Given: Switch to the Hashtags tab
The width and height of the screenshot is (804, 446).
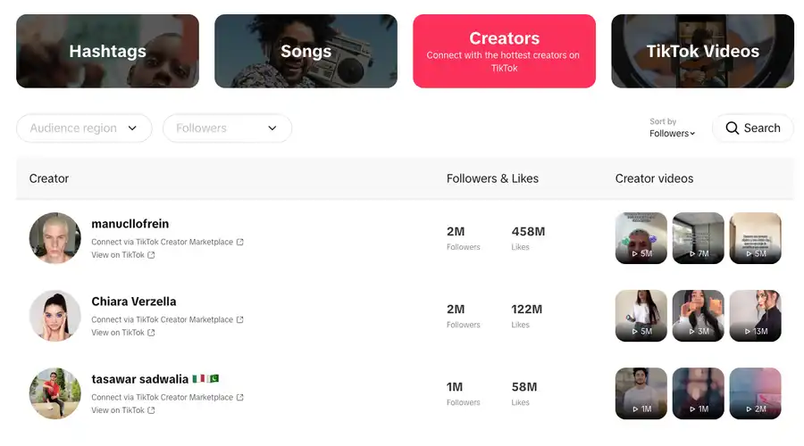Looking at the screenshot, I should point(107,51).
